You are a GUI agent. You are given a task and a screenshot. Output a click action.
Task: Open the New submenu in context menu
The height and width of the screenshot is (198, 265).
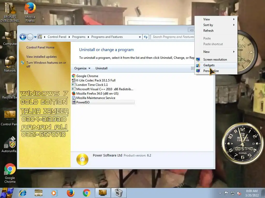(216, 52)
